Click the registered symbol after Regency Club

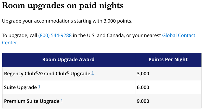point(37,73)
